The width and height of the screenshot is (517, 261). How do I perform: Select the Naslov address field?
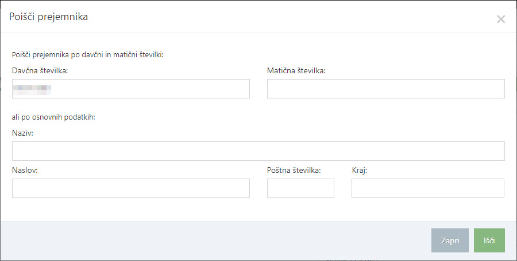[130, 188]
